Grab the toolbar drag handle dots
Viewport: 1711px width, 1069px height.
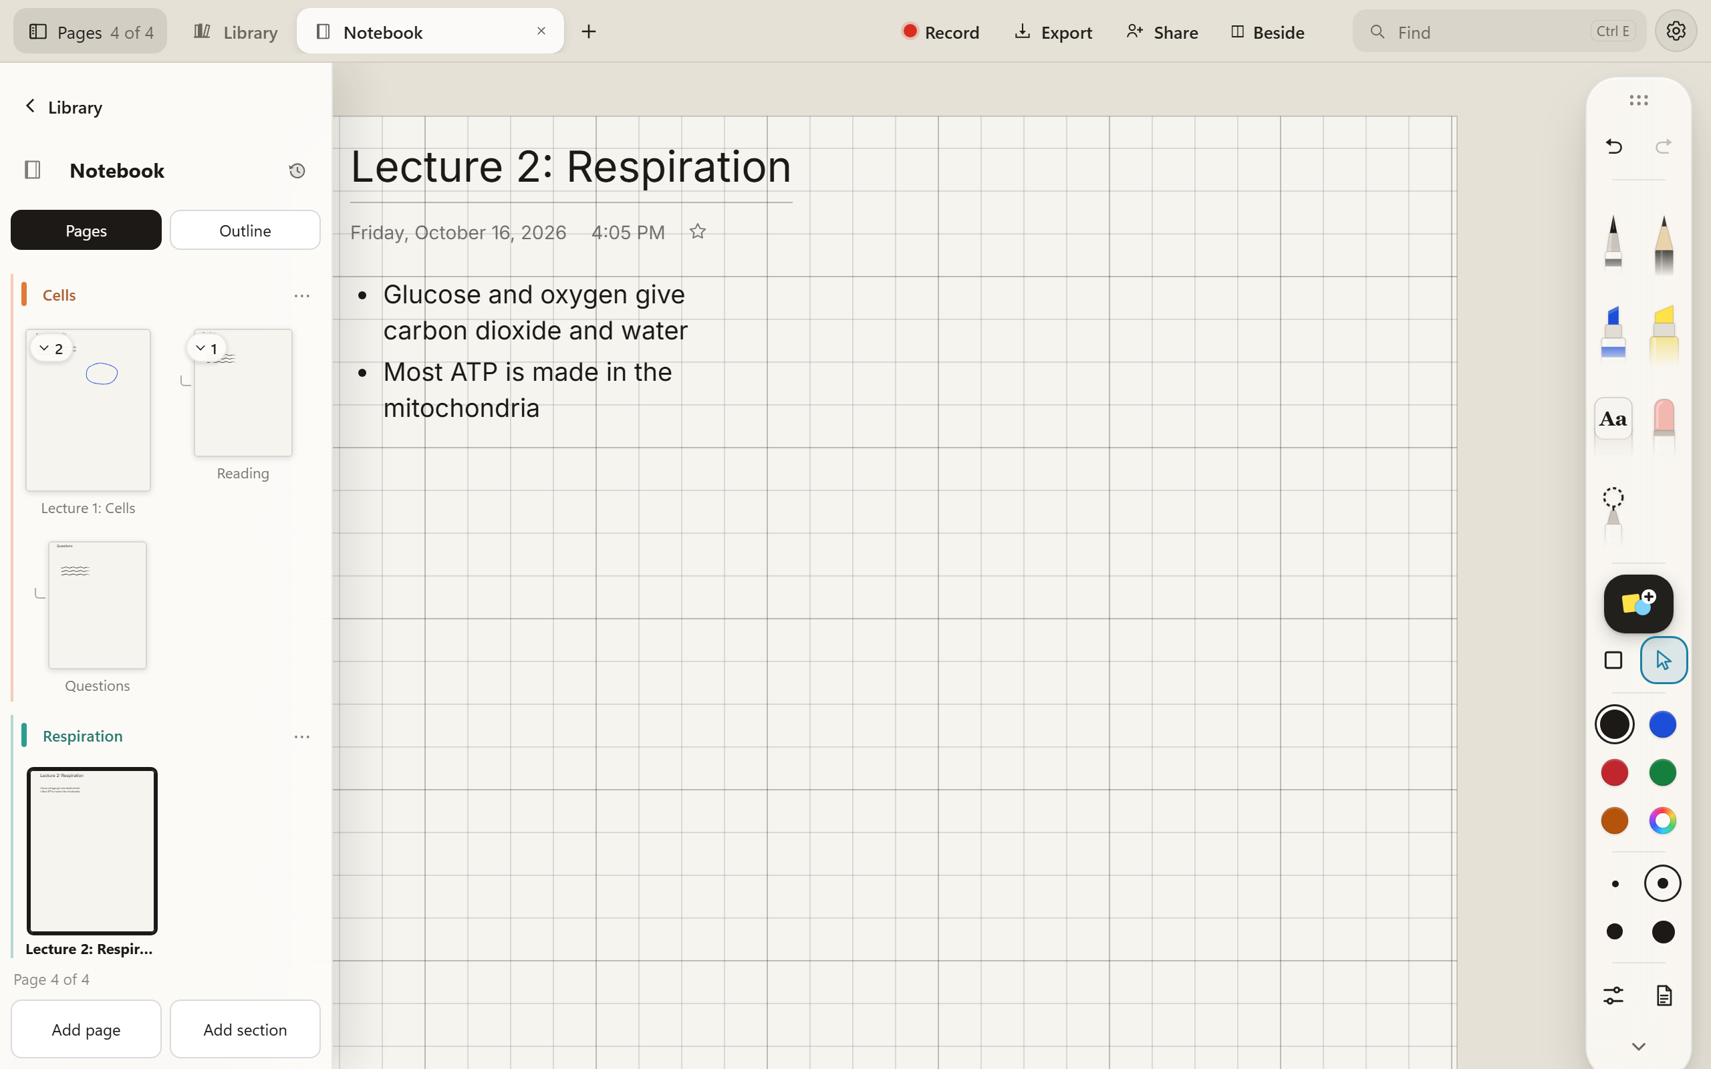[1638, 100]
